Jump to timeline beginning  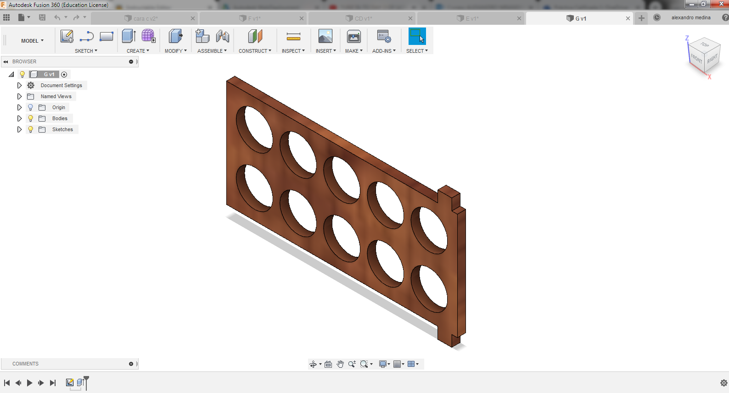pyautogui.click(x=7, y=383)
